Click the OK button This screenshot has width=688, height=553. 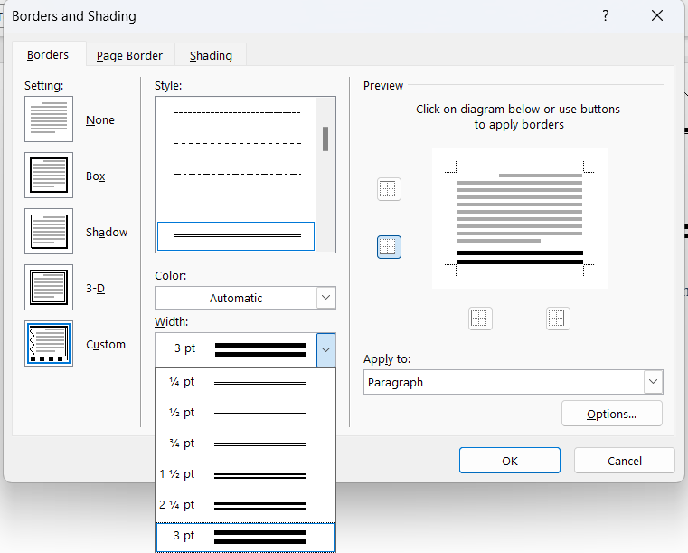click(510, 461)
